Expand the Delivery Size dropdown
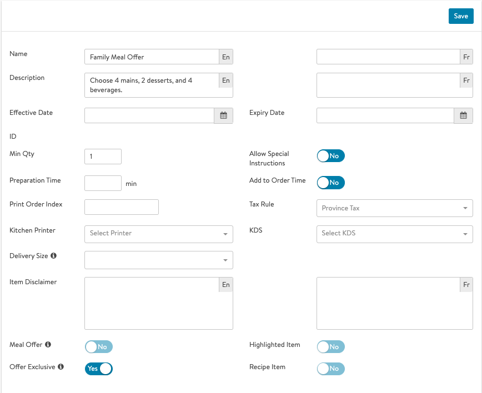Viewport: 482px width, 393px height. pos(158,260)
